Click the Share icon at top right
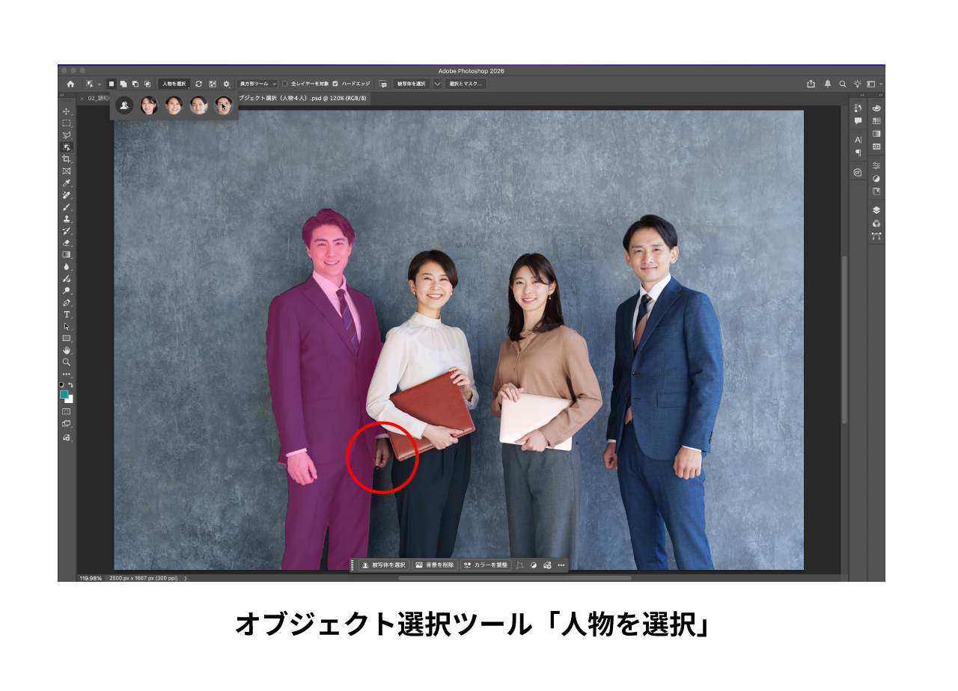 [811, 84]
